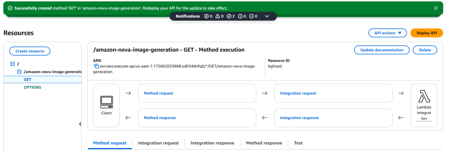Click the Deploy API button
Viewport: 449px width, 152px height.
click(427, 33)
